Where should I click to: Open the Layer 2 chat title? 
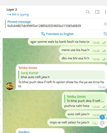pyautogui.click(x=12, y=10)
